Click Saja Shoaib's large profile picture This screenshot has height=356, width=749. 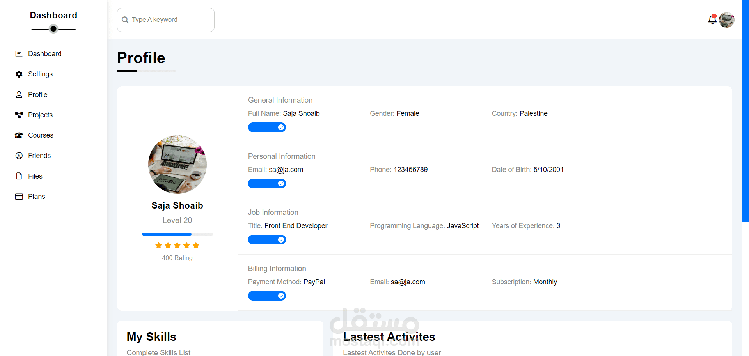[177, 164]
